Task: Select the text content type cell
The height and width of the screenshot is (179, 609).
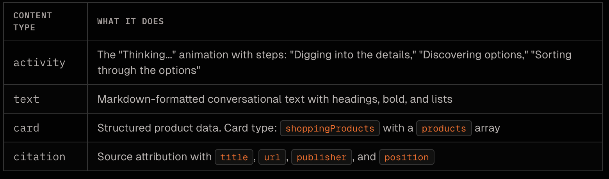Action: 26,99
